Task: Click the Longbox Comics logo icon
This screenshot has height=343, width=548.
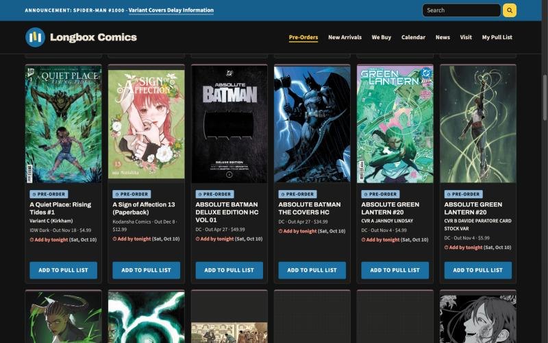Action: (x=35, y=37)
